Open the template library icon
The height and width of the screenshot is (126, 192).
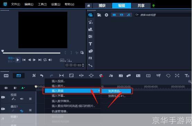(x=90, y=29)
